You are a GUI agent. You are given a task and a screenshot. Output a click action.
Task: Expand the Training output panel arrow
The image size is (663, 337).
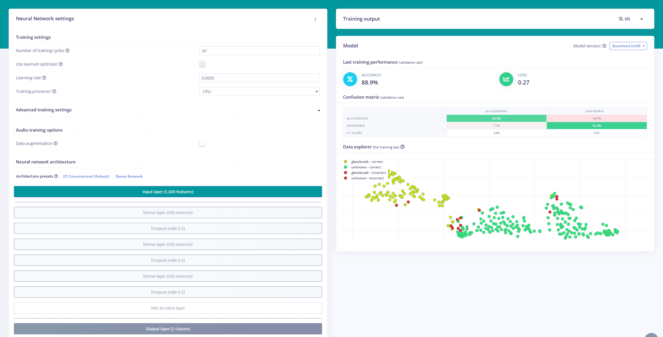[x=641, y=19]
